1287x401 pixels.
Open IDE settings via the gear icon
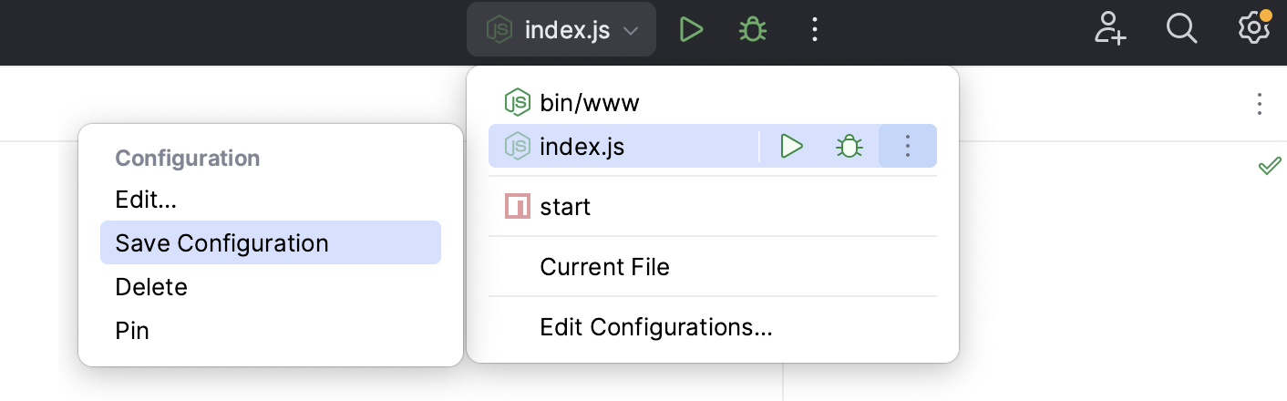pos(1253,29)
